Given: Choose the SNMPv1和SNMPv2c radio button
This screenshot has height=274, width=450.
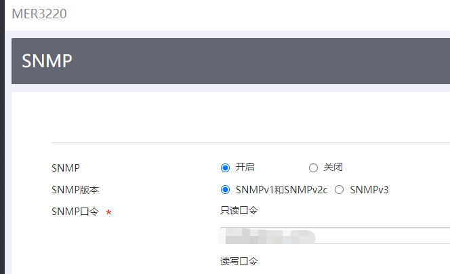Looking at the screenshot, I should [x=226, y=190].
